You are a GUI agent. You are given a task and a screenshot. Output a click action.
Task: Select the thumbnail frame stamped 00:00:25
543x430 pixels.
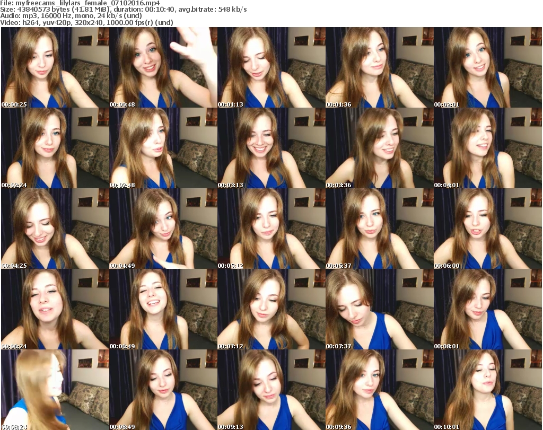(55, 67)
